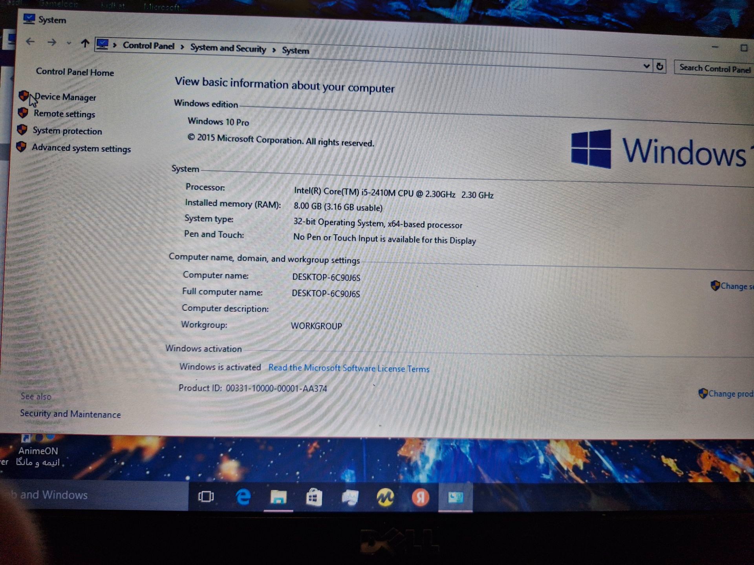Go up one level with Up arrow
Image resolution: width=754 pixels, height=565 pixels.
(85, 43)
